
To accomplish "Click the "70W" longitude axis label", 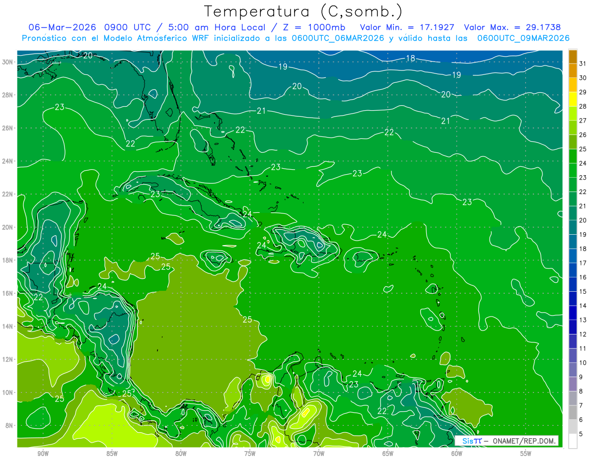I will [319, 454].
